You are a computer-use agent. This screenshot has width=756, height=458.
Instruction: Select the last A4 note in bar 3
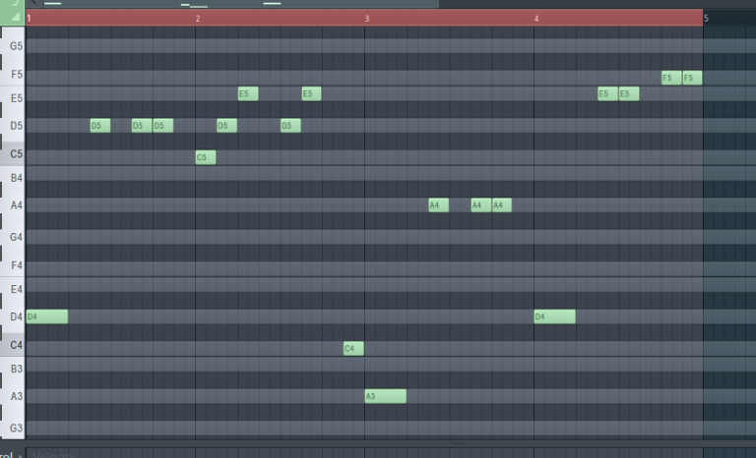click(502, 205)
